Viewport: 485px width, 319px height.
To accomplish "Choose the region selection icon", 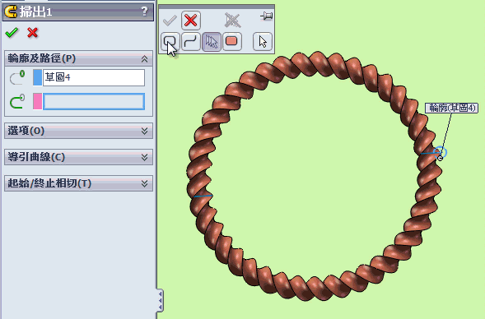I will [232, 41].
